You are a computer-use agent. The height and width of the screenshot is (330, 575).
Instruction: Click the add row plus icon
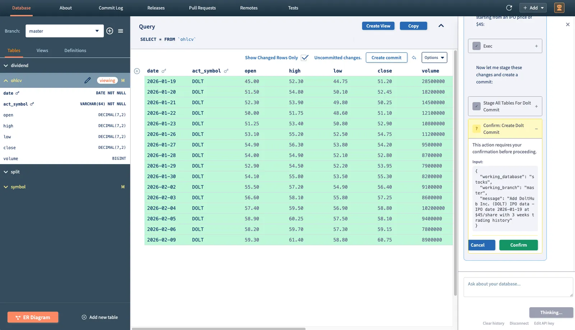click(137, 71)
